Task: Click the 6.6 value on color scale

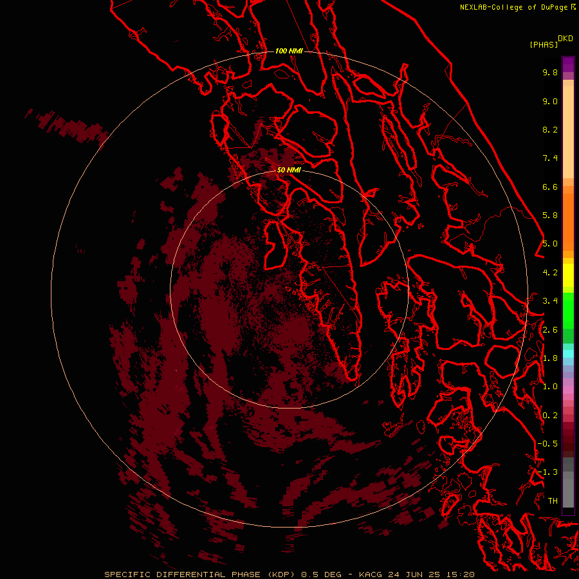Action: pyautogui.click(x=550, y=187)
